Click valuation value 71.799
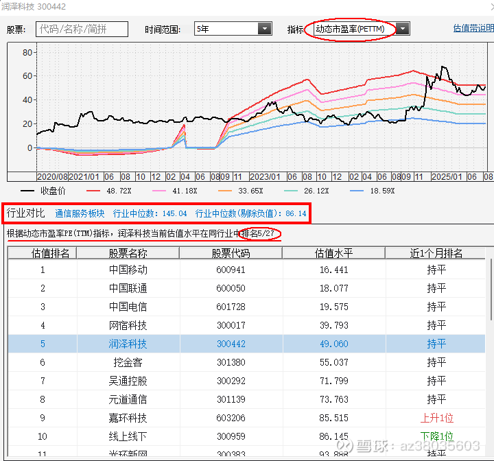 pyautogui.click(x=333, y=381)
